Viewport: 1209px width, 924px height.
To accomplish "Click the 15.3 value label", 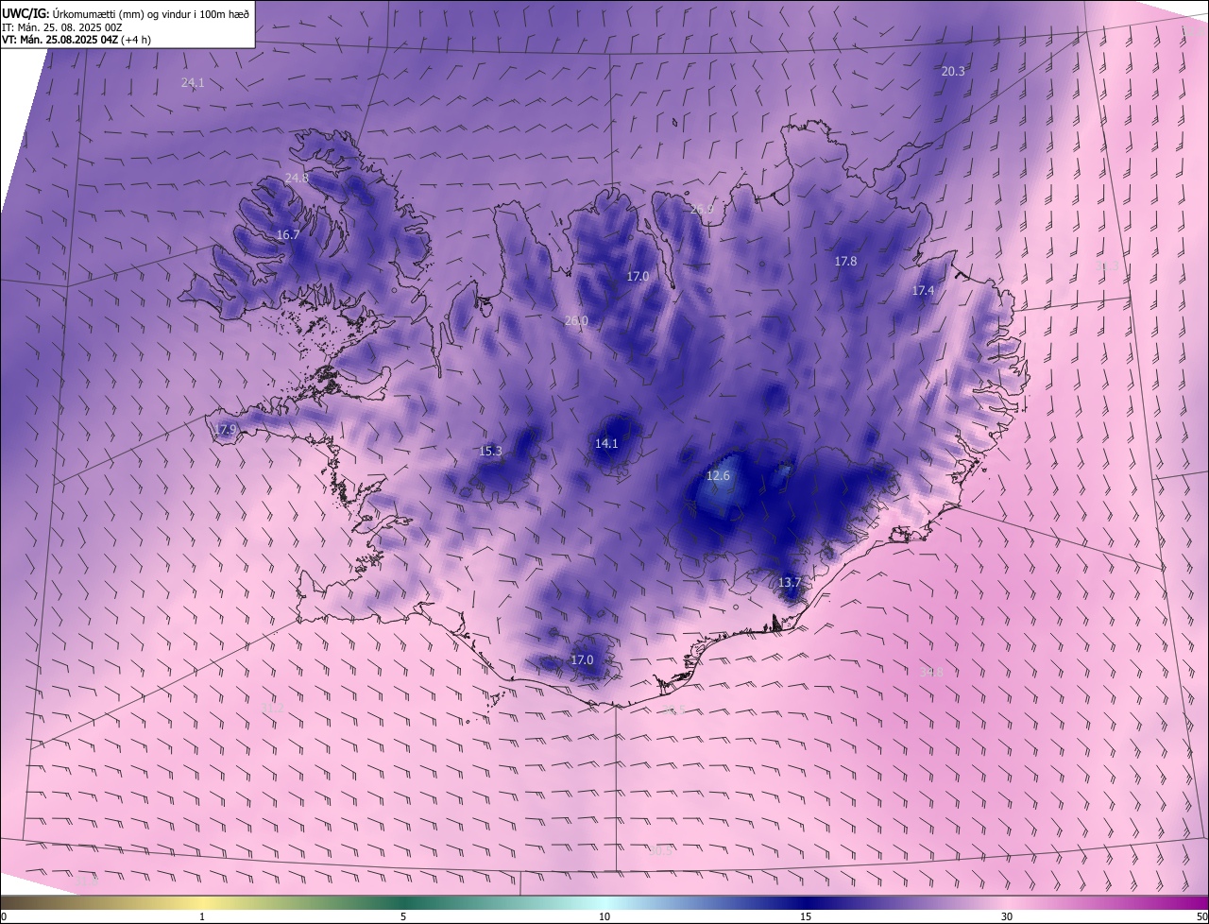I will [491, 451].
